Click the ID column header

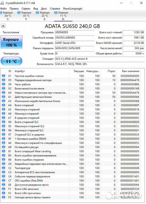(x=10, y=71)
